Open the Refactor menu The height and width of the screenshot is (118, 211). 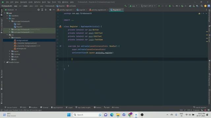[37, 2]
